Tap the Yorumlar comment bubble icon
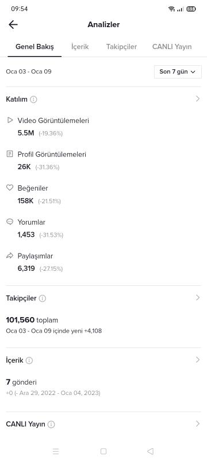This screenshot has height=462, width=207. (x=10, y=222)
